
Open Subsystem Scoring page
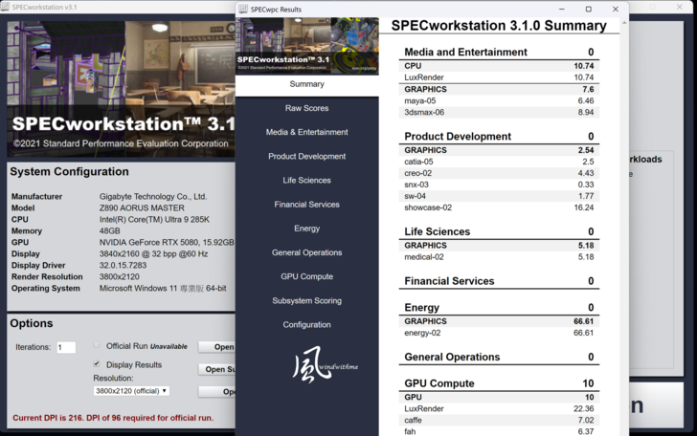[306, 300]
